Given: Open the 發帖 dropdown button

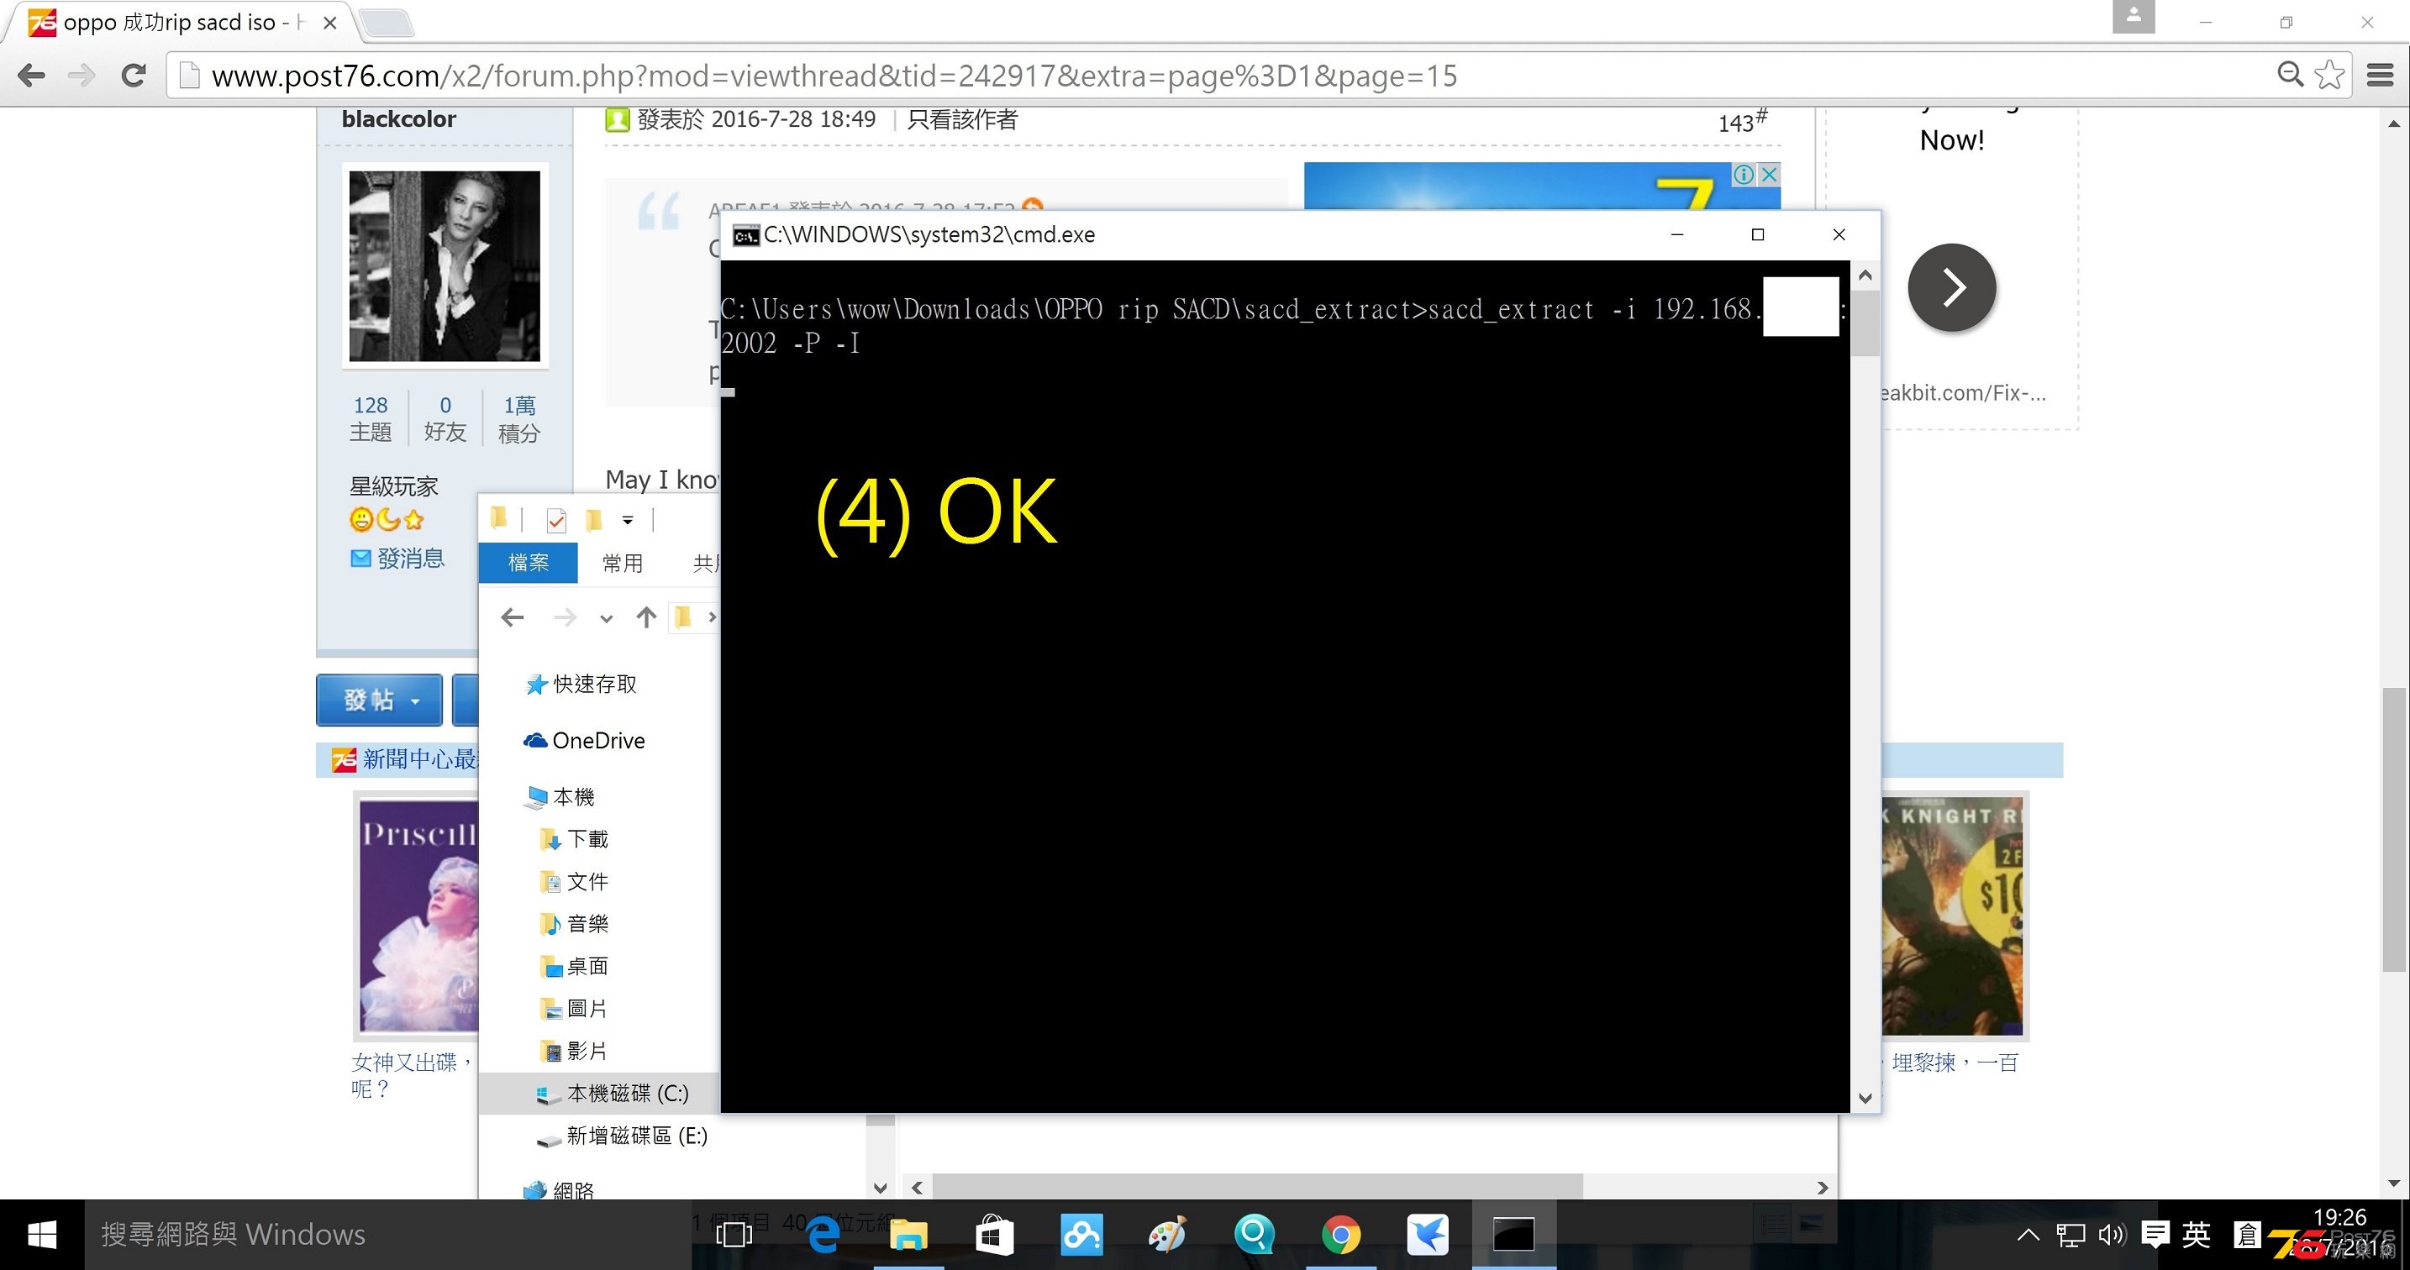Looking at the screenshot, I should 379,700.
